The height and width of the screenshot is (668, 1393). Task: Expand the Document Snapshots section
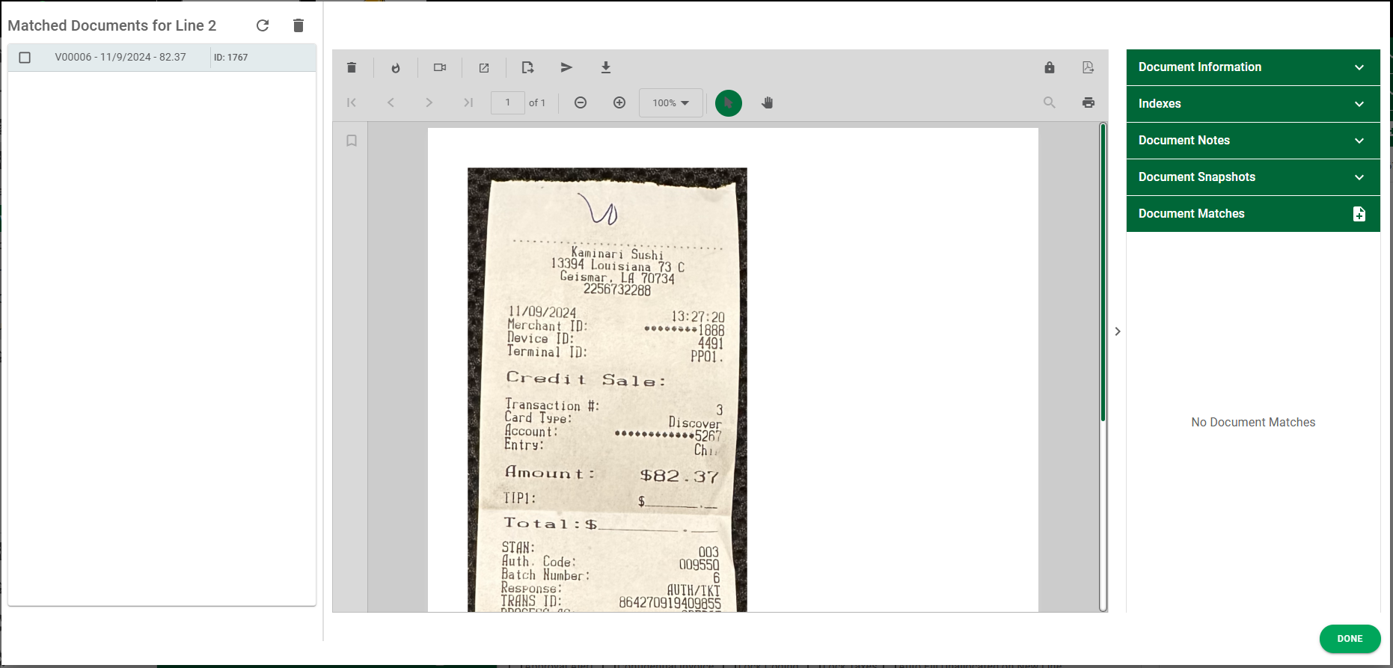click(x=1253, y=177)
